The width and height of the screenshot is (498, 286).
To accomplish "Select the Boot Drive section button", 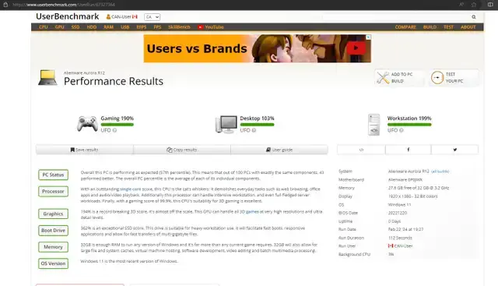I will (x=54, y=231).
